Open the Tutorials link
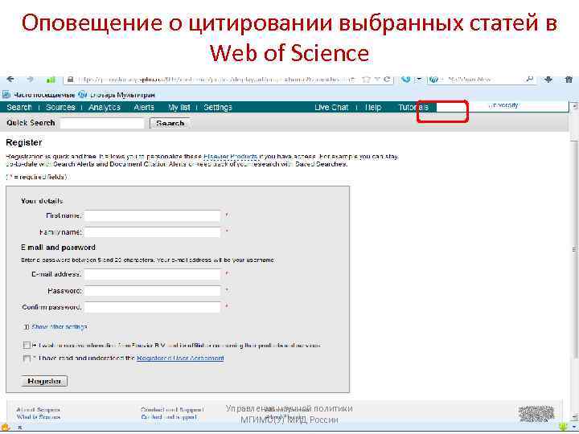Image resolution: width=579 pixels, height=434 pixels. click(413, 108)
